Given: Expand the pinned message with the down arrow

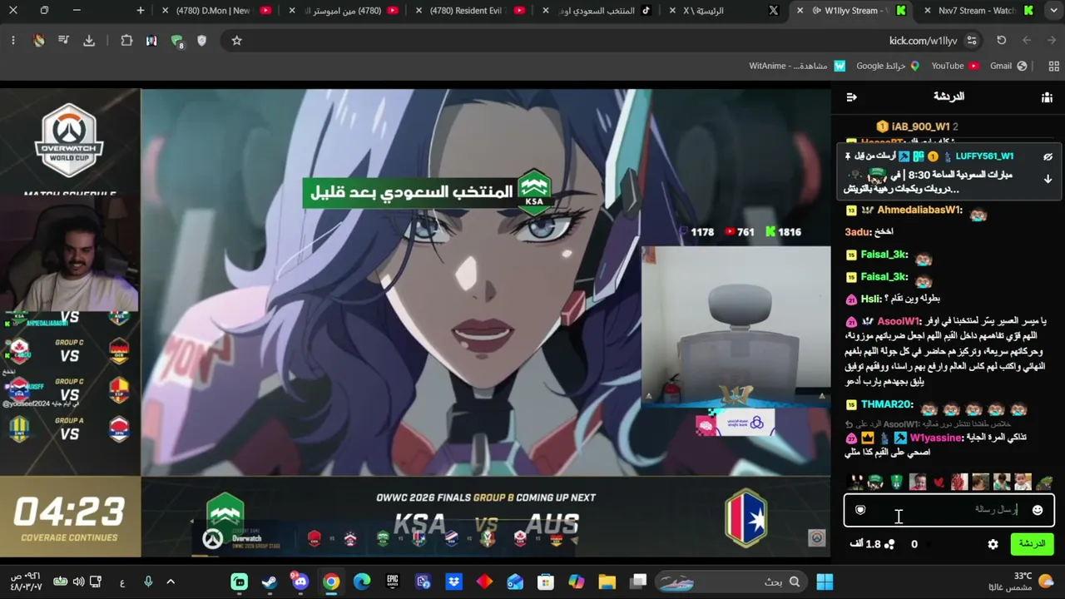Looking at the screenshot, I should [x=1048, y=179].
